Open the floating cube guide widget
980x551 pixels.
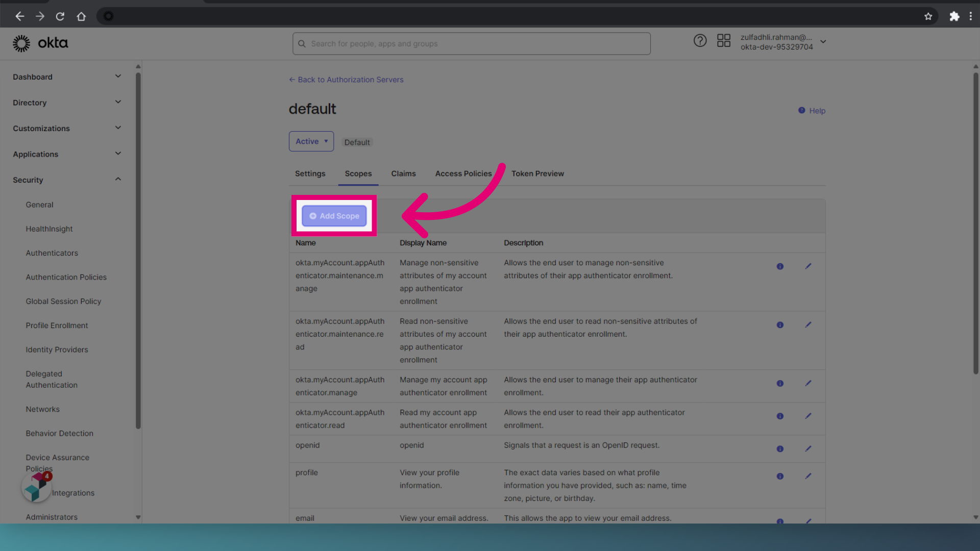click(37, 487)
